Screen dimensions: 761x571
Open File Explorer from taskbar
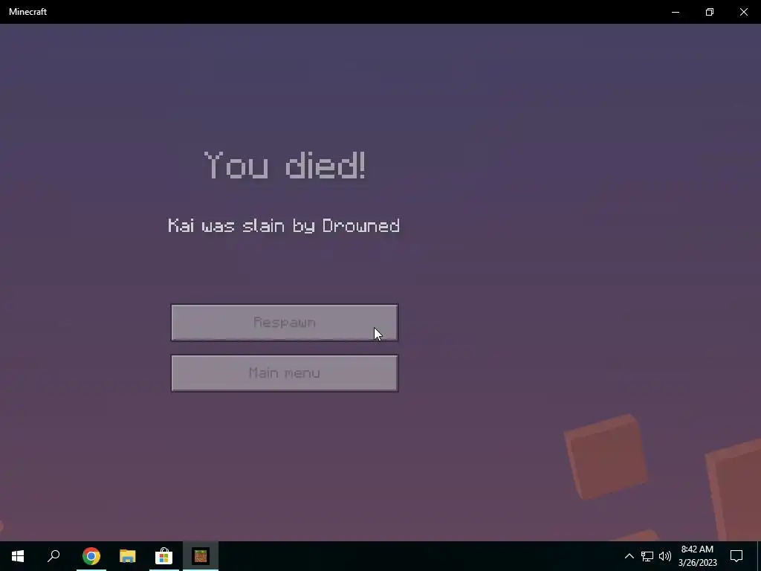pos(128,556)
